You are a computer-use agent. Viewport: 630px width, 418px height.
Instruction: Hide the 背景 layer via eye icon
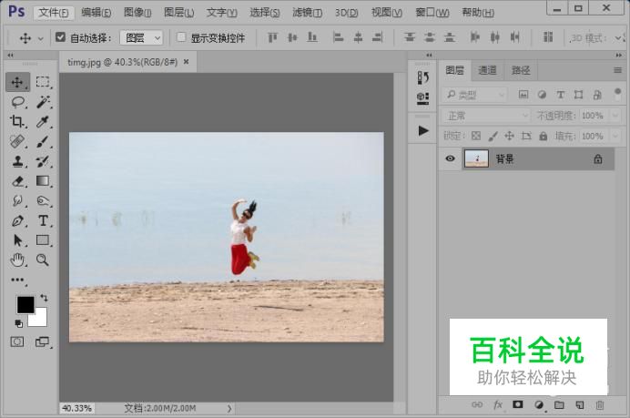click(x=450, y=158)
